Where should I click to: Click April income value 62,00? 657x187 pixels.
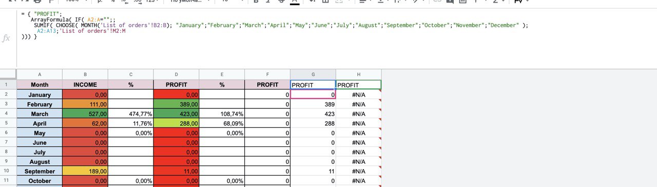85,123
